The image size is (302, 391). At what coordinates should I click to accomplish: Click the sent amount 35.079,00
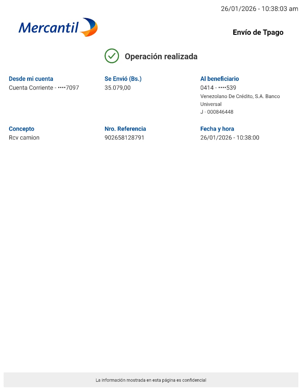[x=117, y=88]
